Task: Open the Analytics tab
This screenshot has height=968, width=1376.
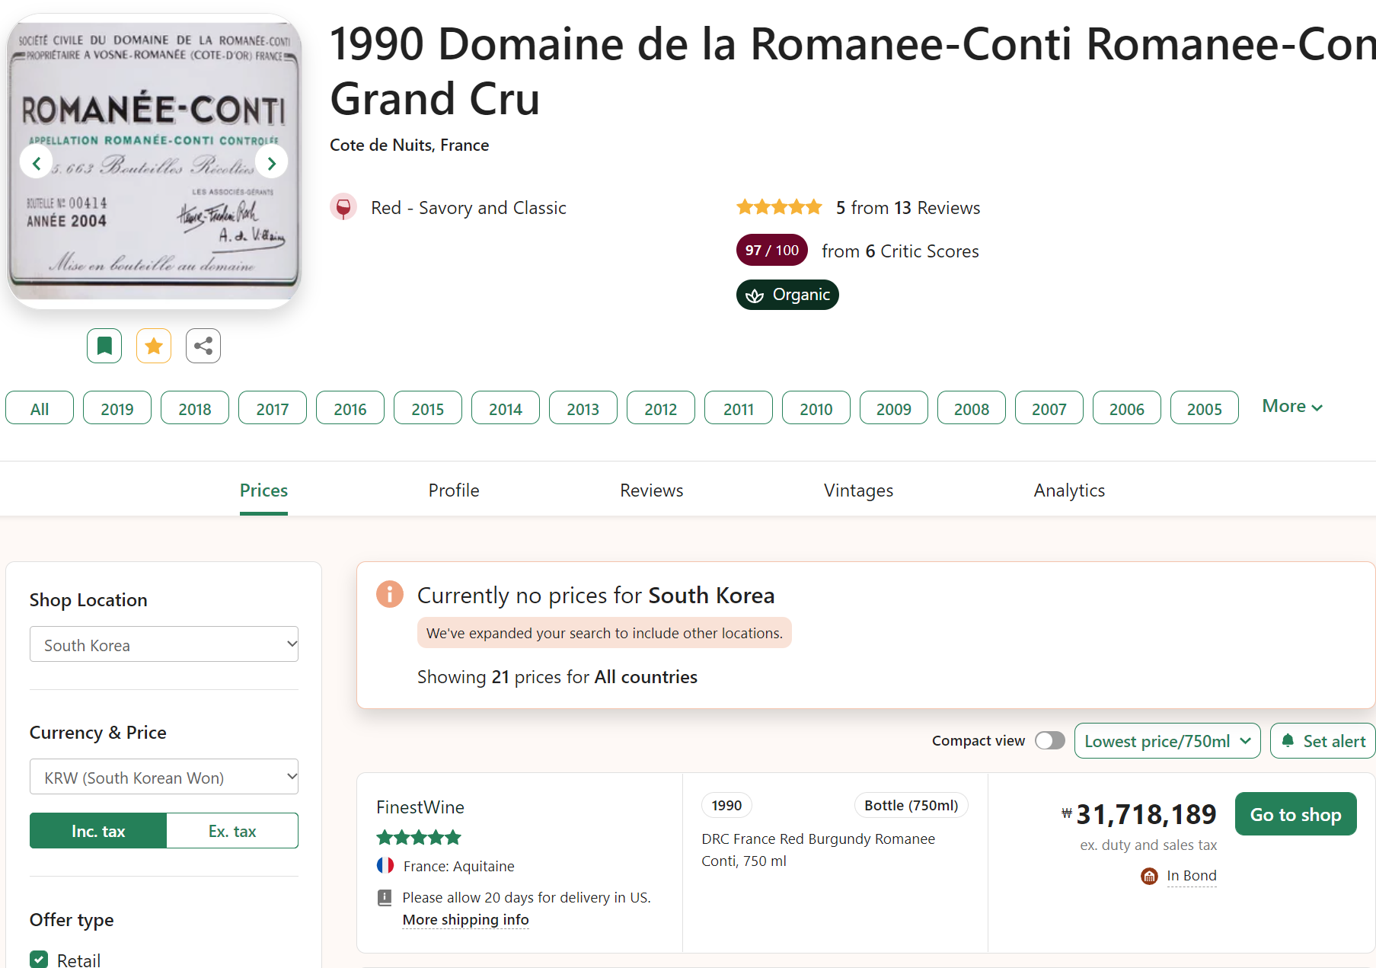Action: coord(1068,490)
